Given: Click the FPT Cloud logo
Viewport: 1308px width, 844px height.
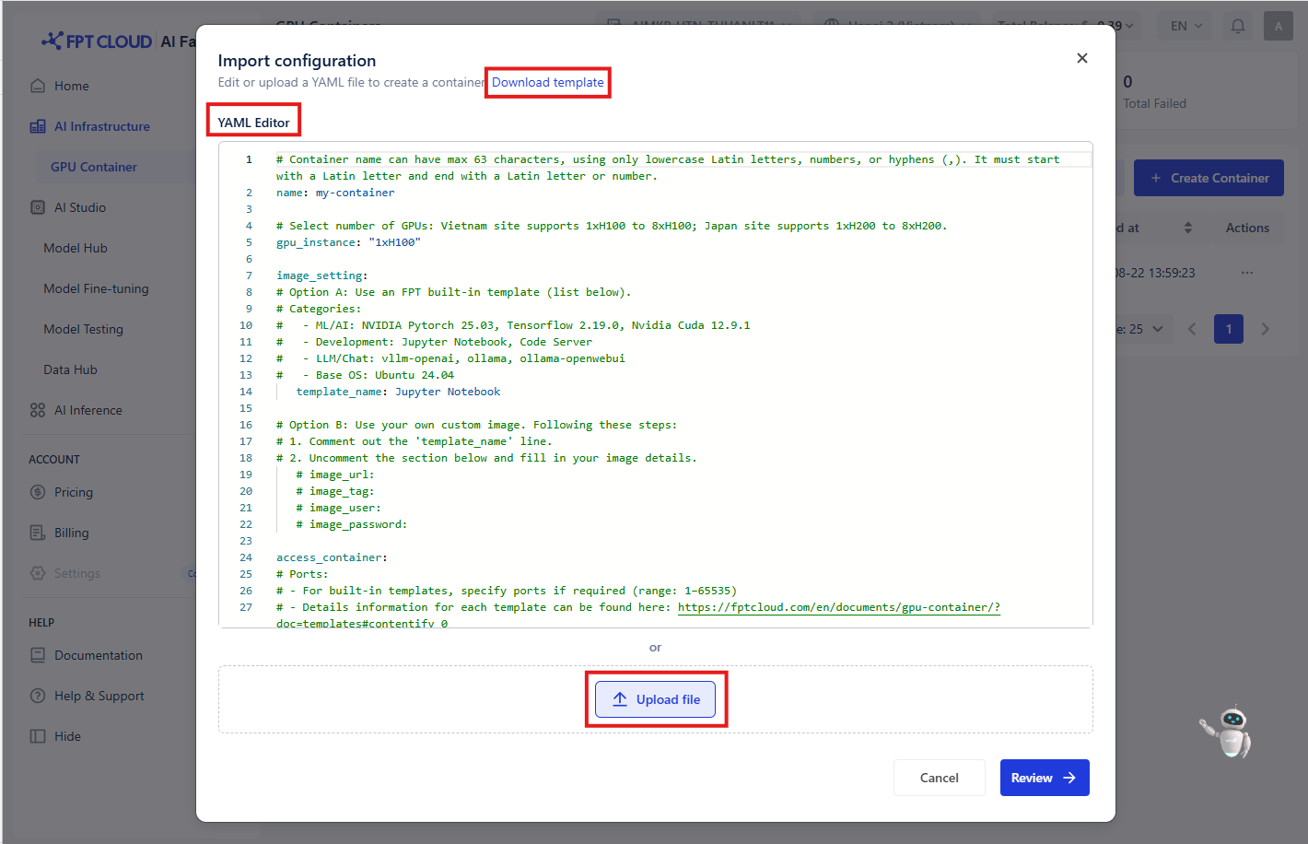Looking at the screenshot, I should click(97, 41).
